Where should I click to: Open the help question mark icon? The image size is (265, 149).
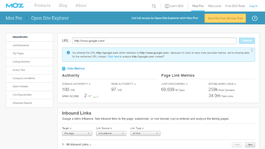tap(254, 18)
